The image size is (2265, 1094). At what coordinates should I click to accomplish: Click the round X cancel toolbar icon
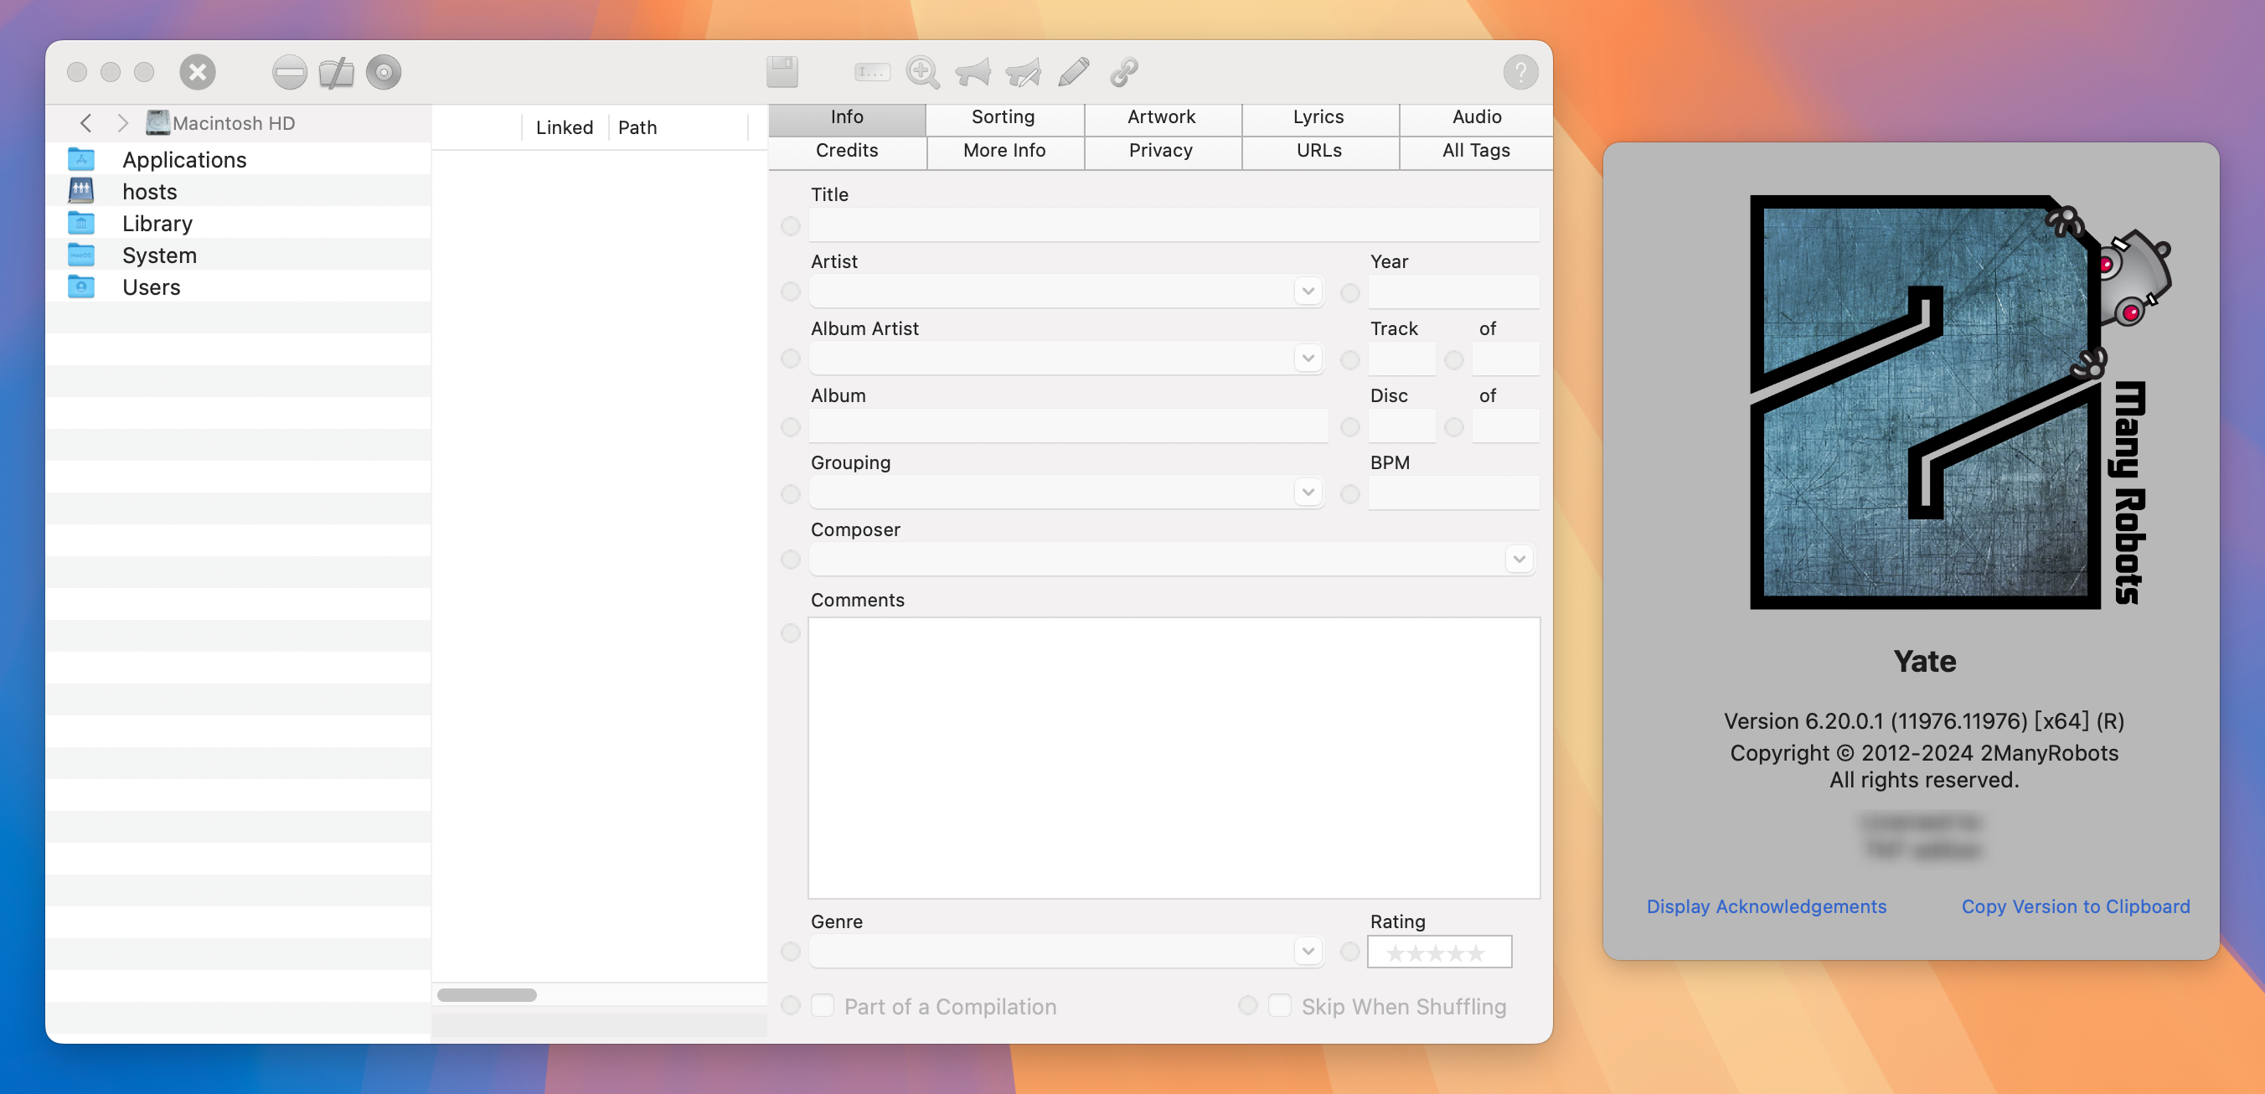[x=198, y=72]
